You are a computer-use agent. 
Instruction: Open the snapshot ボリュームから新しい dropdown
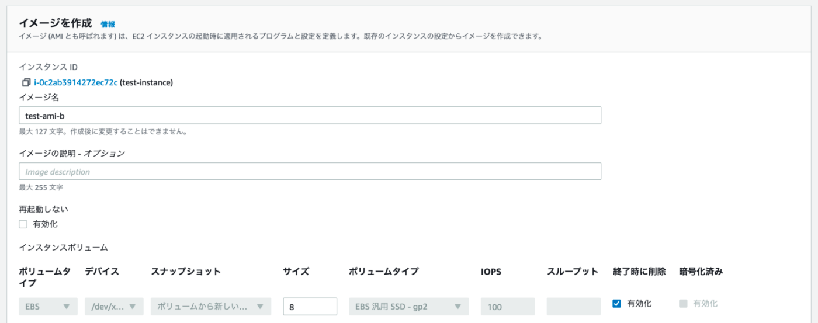[x=211, y=307]
